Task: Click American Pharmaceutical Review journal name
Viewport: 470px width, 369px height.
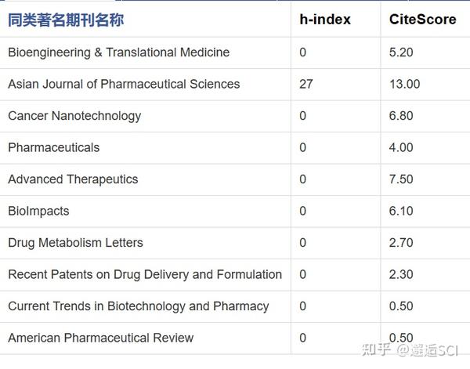Action: pos(100,338)
